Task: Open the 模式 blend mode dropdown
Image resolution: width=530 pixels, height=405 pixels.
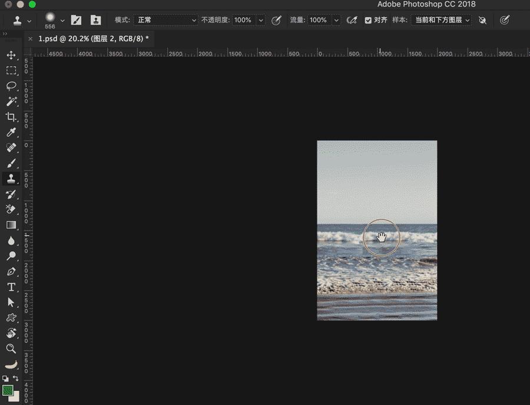Action: (x=165, y=20)
